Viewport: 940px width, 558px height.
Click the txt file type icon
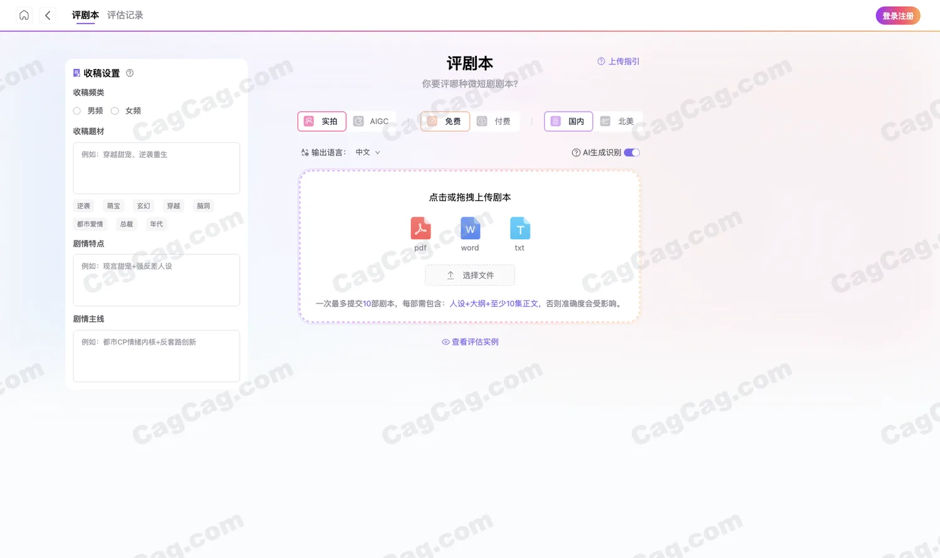point(520,229)
